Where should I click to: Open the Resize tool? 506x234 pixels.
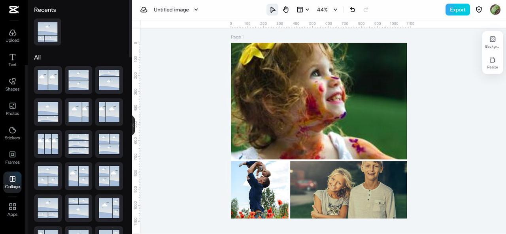pos(493,63)
